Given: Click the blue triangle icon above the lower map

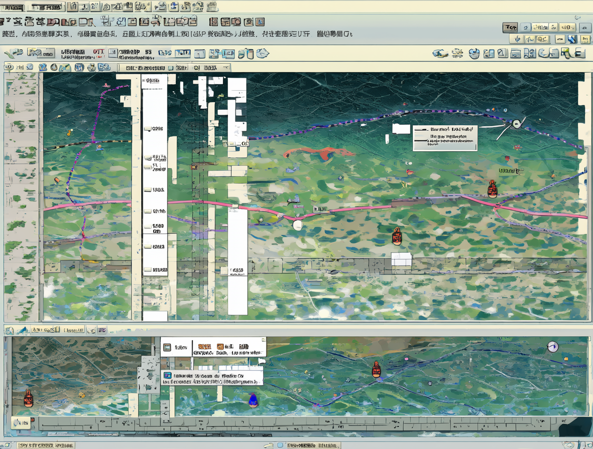Looking at the screenshot, I should [23, 330].
